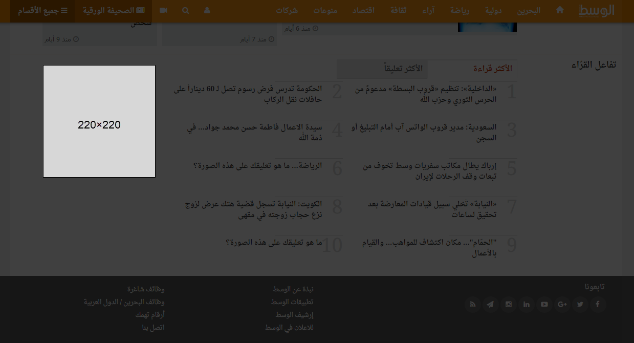Viewport: 634px width, 343px height.
Task: Open the search magnifier icon
Action: point(185,10)
